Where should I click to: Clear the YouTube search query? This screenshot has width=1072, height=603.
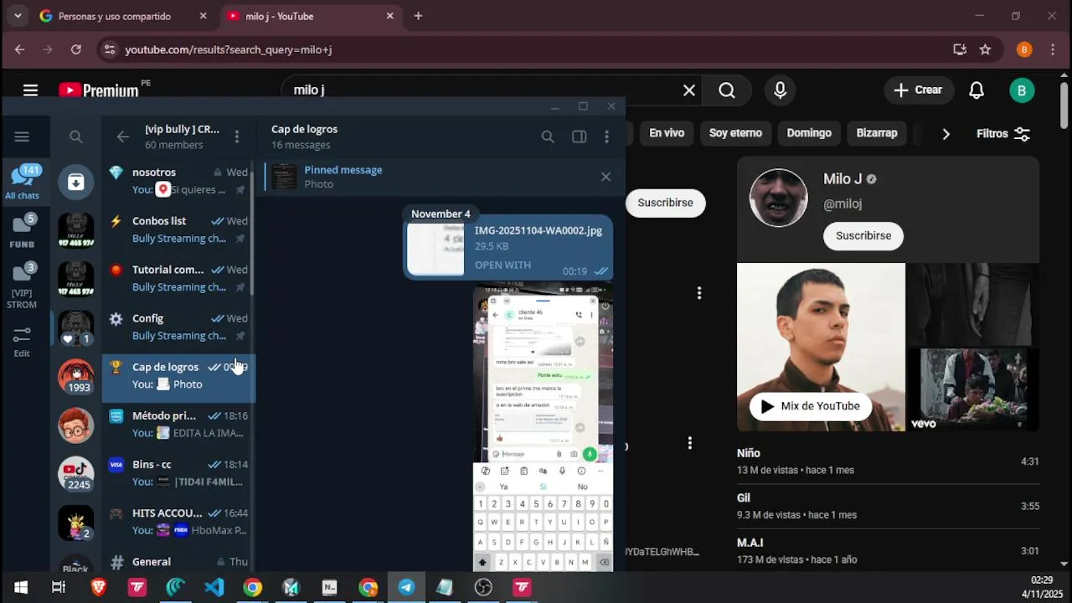[689, 90]
